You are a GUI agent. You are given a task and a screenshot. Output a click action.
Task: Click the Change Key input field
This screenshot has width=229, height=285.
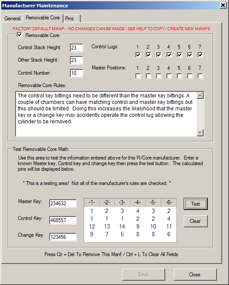coord(63,237)
